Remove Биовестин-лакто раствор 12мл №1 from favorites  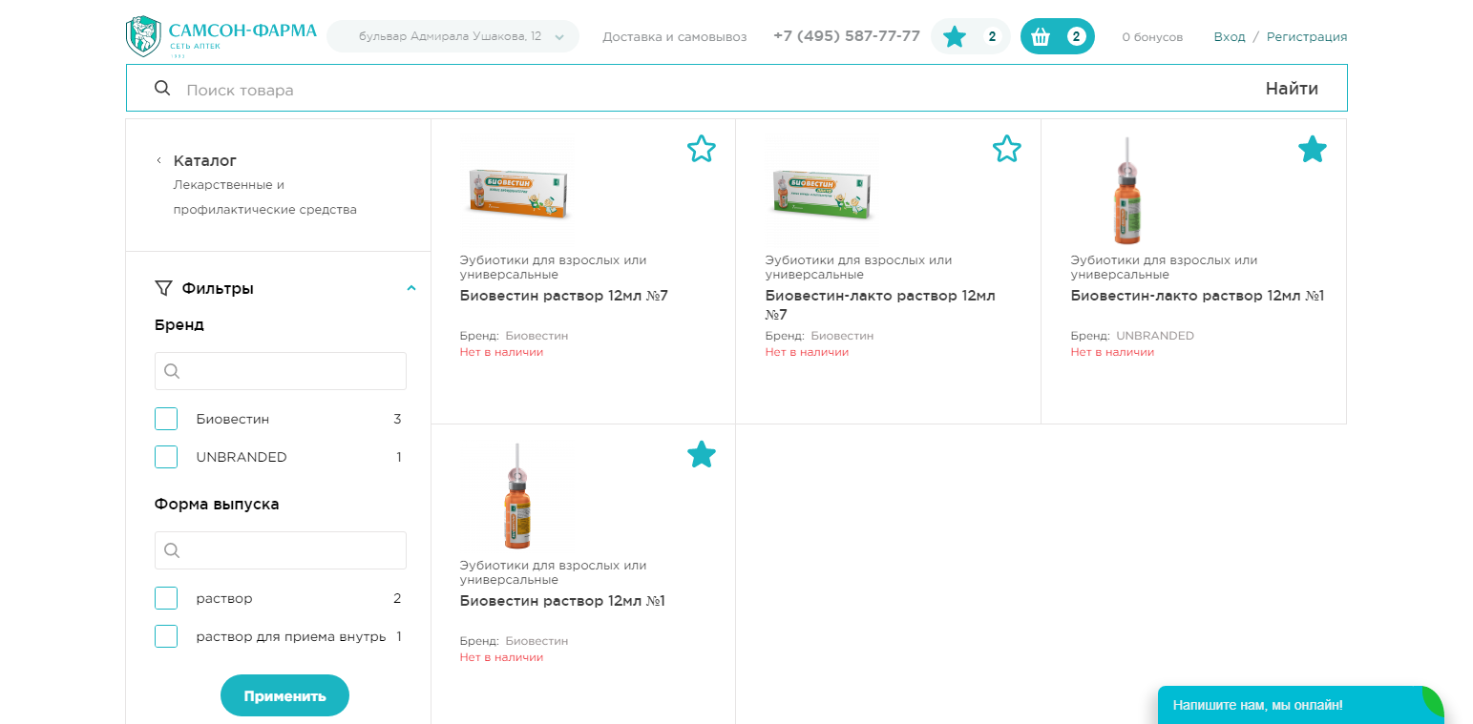tap(1313, 149)
